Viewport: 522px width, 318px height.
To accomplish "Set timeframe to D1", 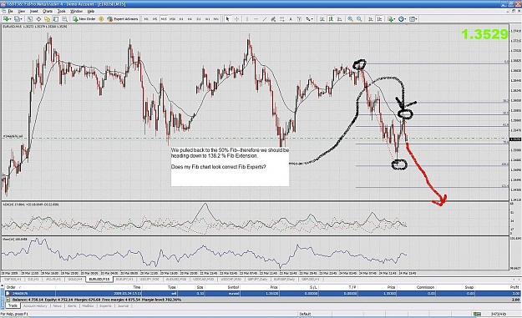I will tap(199, 19).
